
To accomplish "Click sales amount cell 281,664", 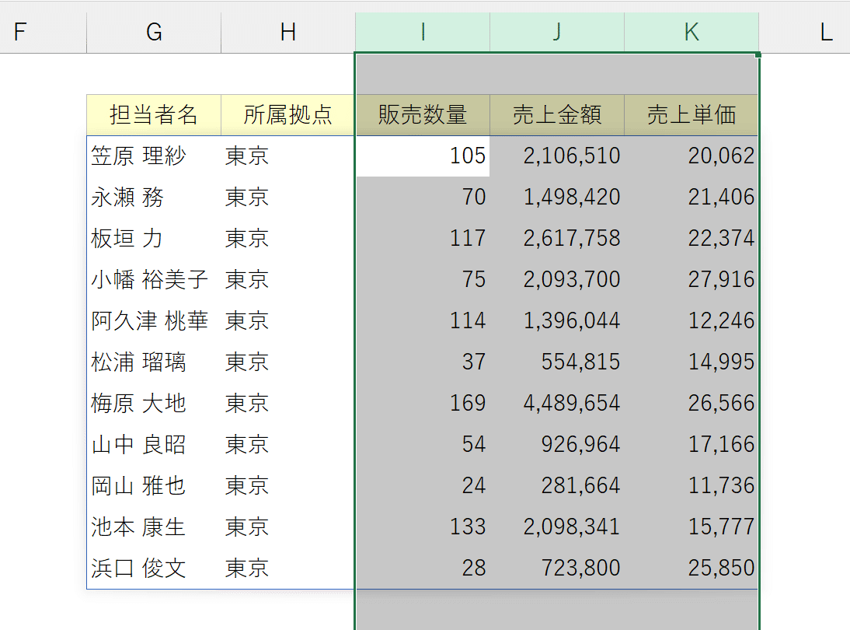I will (557, 485).
